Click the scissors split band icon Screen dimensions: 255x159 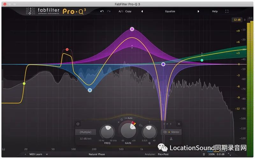[x=171, y=138]
